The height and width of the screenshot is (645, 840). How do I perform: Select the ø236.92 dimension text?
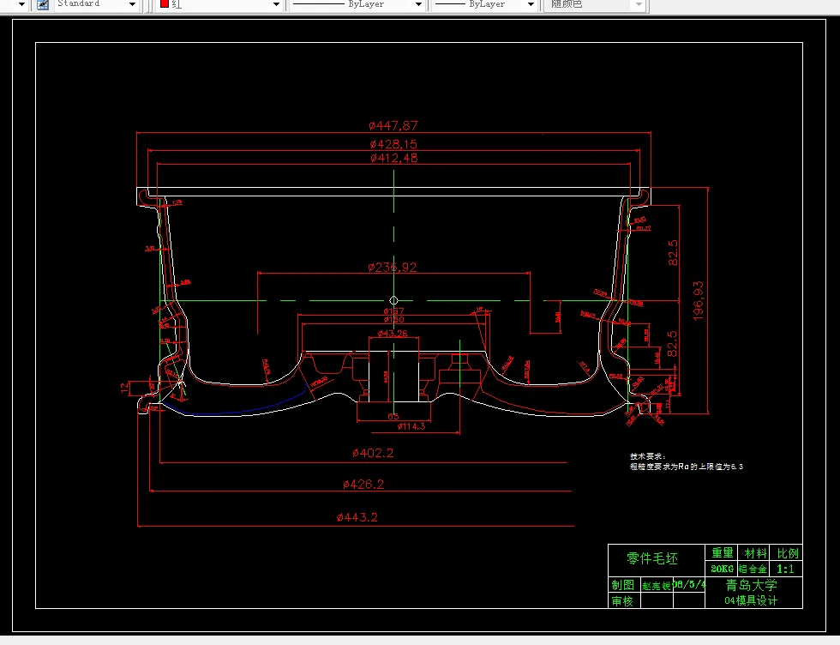tap(393, 267)
